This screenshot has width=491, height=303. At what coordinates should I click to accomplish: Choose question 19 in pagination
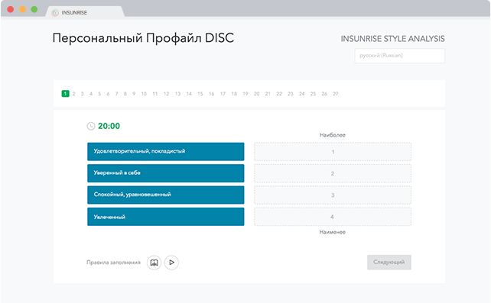point(245,94)
